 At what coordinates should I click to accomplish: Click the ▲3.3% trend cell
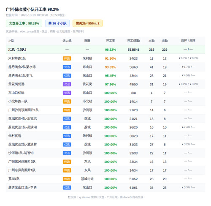pyautogui.click(x=188, y=187)
